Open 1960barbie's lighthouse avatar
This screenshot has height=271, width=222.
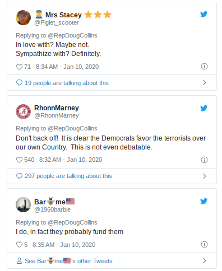tap(23, 204)
